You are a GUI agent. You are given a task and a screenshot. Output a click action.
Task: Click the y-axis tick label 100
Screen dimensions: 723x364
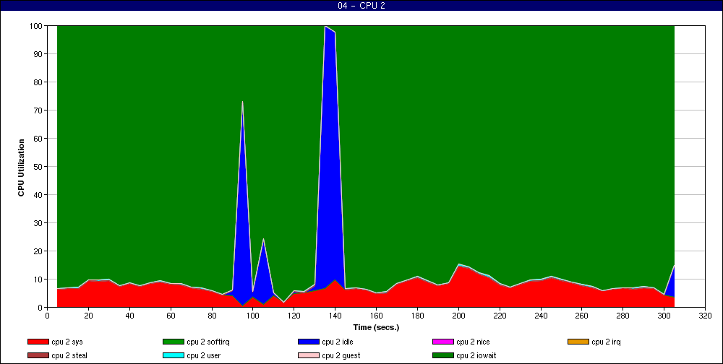[x=37, y=26]
